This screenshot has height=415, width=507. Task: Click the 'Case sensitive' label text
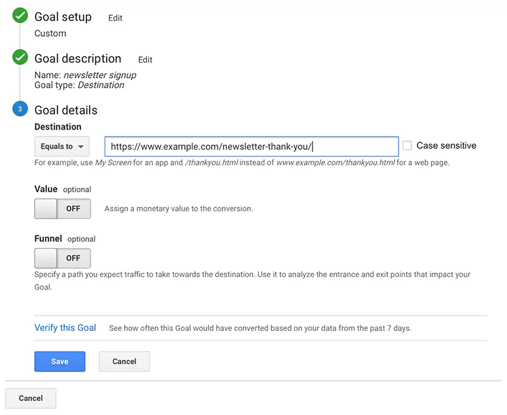[x=446, y=146]
